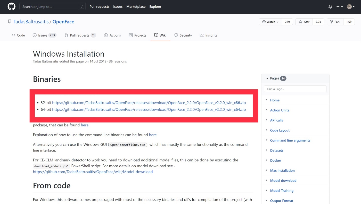Open the package 'here' link
This screenshot has width=361, height=204.
(85, 125)
